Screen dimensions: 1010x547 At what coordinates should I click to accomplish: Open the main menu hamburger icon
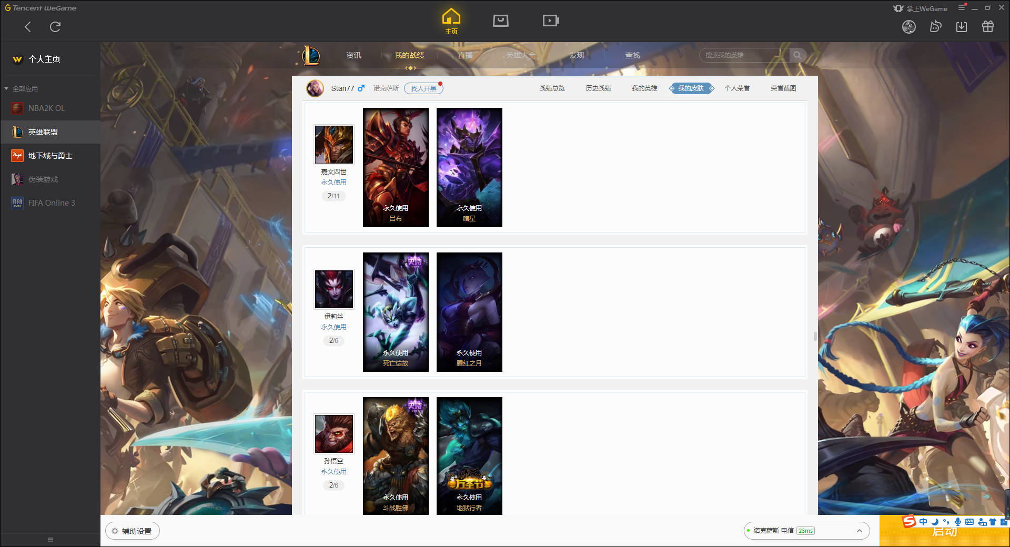(x=962, y=7)
